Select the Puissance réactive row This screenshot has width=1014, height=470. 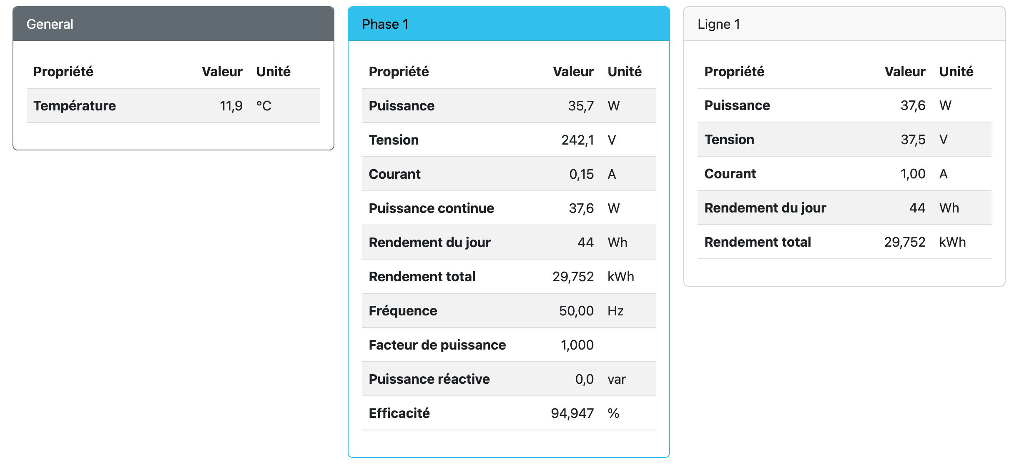pyautogui.click(x=509, y=379)
